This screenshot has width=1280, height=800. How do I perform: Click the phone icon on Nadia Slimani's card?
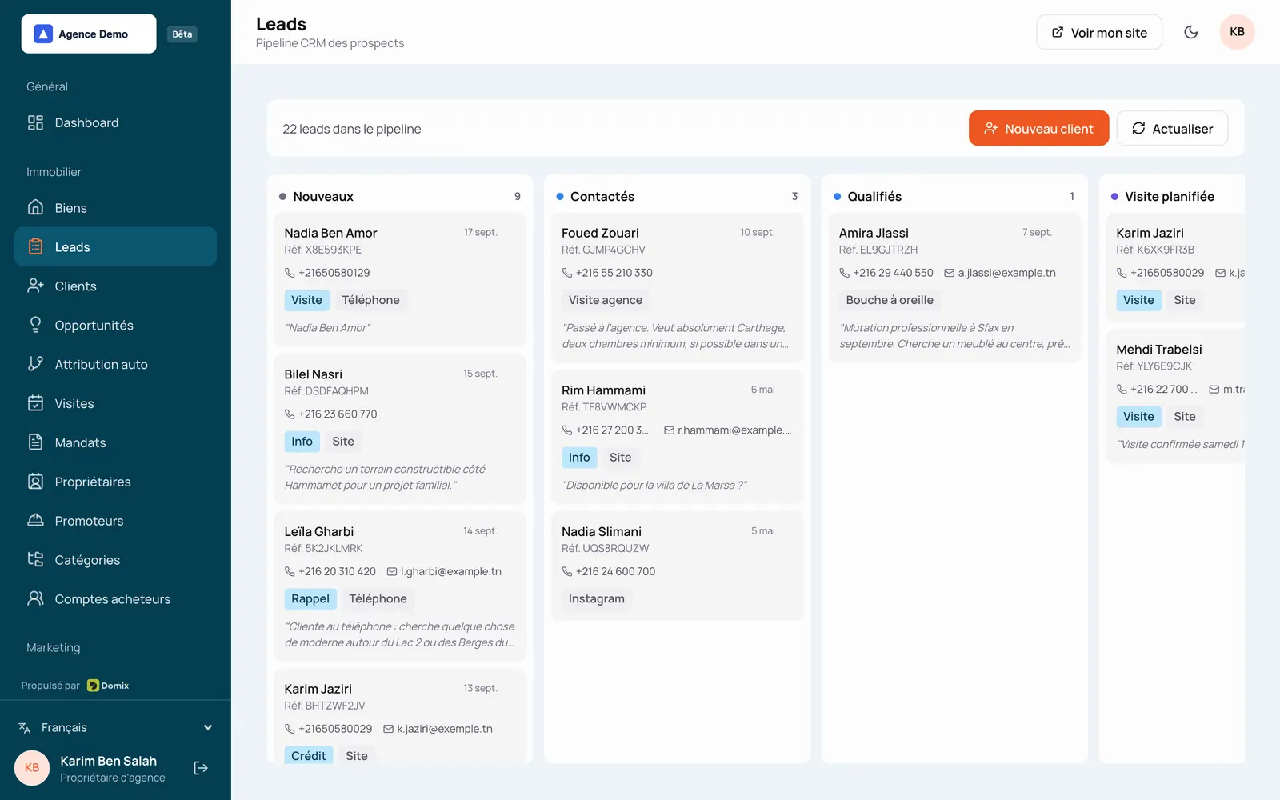pos(566,571)
